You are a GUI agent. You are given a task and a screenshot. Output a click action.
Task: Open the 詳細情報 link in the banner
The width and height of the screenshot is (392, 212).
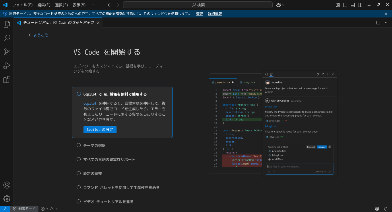[215, 14]
